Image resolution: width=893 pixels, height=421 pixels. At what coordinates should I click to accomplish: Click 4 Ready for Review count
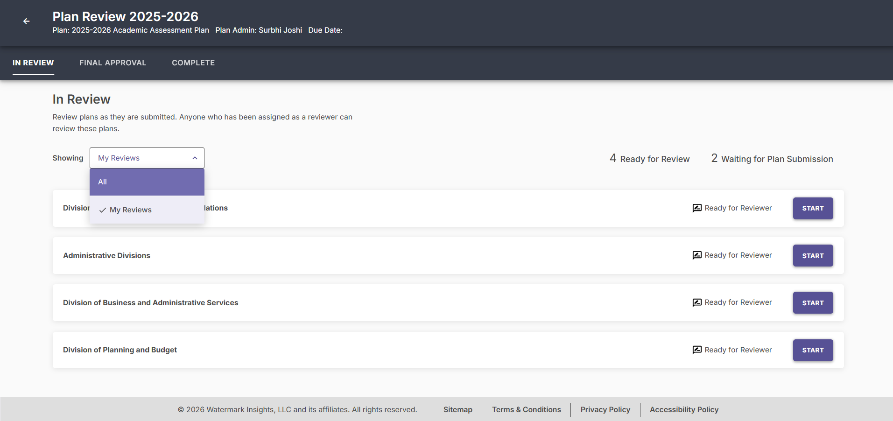click(x=650, y=159)
